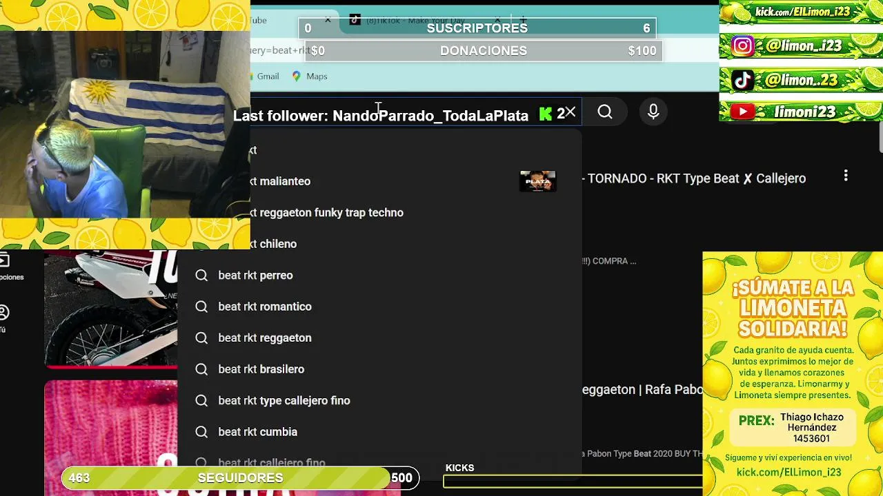This screenshot has height=496, width=883.
Task: Click the YouTube limoni23 banner
Action: pos(801,112)
